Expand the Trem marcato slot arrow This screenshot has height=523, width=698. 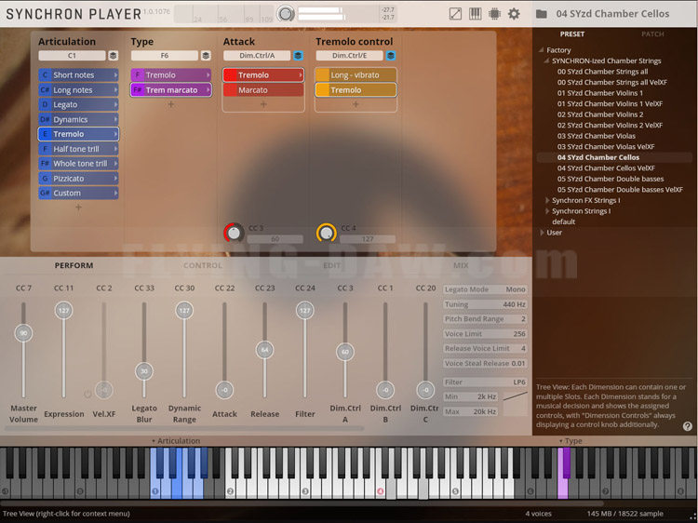pos(208,90)
